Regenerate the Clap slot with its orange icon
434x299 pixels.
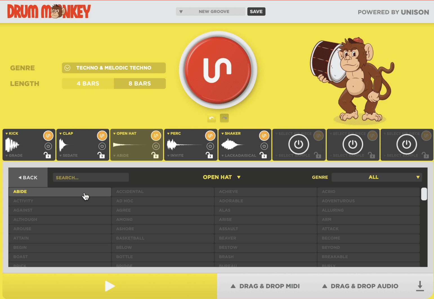pos(102,136)
